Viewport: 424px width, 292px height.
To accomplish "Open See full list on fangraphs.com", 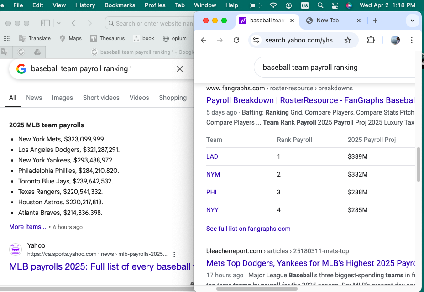I will [x=248, y=229].
